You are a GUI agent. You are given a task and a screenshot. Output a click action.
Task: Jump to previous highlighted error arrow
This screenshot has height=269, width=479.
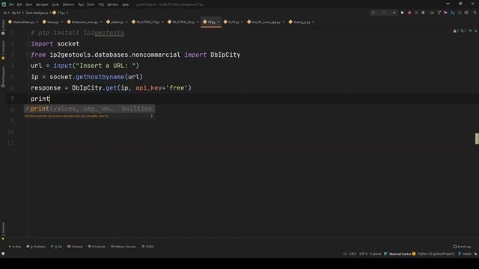pyautogui.click(x=471, y=31)
